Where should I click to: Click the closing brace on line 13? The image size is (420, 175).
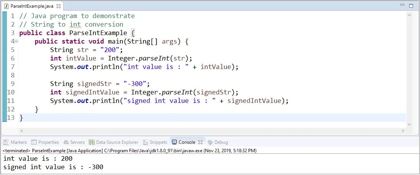pyautogui.click(x=21, y=118)
